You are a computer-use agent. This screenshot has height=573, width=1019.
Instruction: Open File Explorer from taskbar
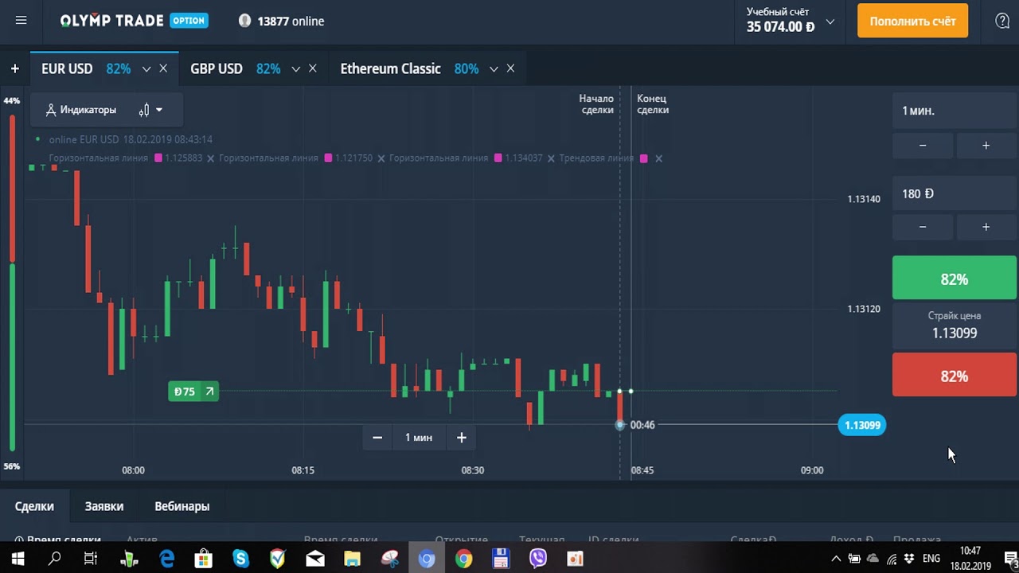(x=352, y=559)
